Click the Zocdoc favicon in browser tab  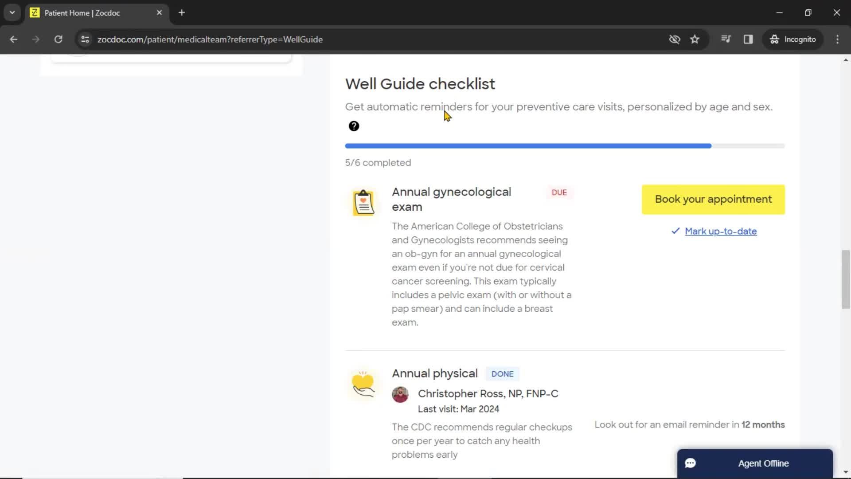tap(35, 13)
